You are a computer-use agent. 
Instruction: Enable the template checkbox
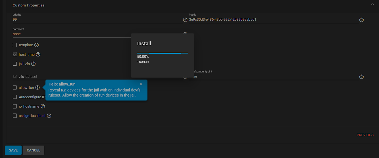point(15,45)
